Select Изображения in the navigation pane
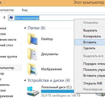This screenshot has height=99, width=105. (x=6, y=96)
